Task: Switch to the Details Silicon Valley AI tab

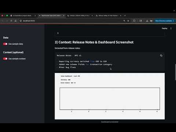Action: [x=80, y=16]
